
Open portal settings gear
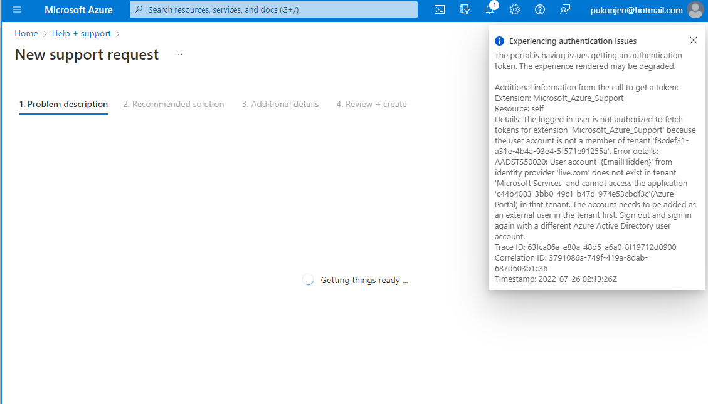coord(515,9)
